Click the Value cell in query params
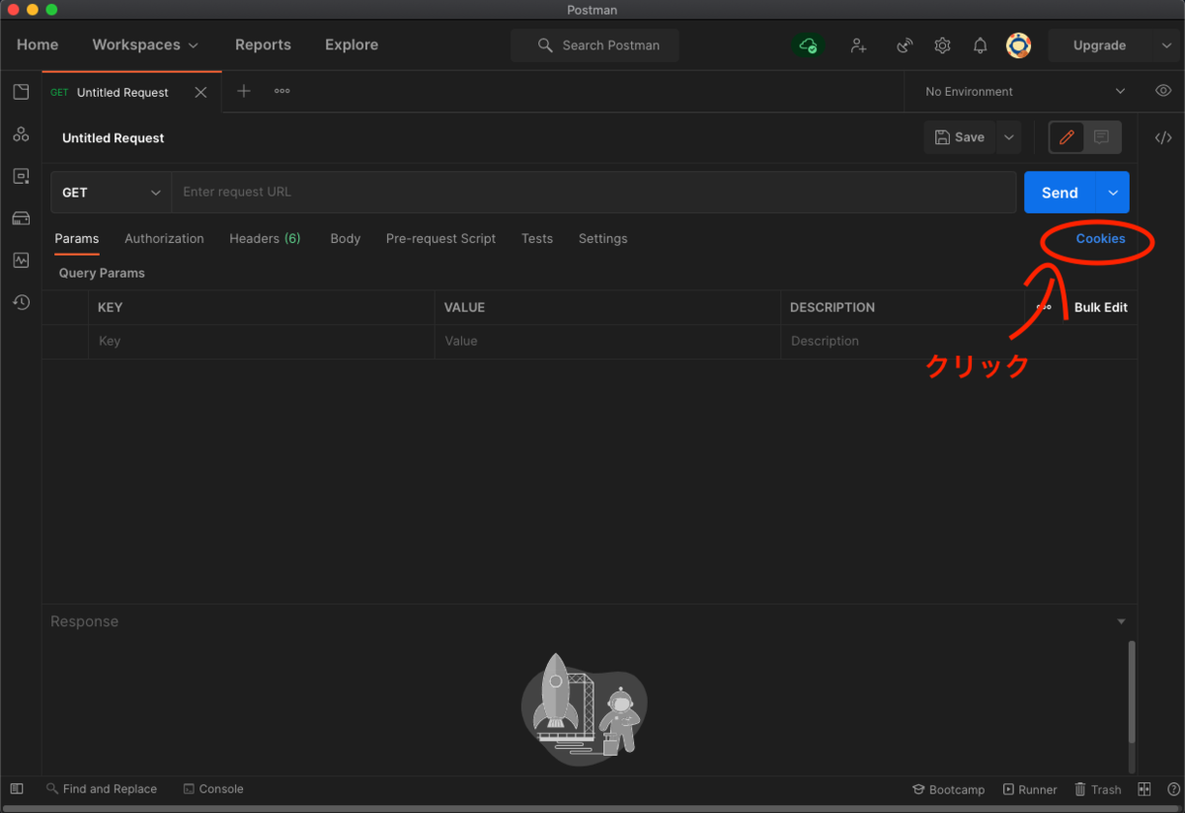Viewport: 1185px width, 813px height. (607, 342)
